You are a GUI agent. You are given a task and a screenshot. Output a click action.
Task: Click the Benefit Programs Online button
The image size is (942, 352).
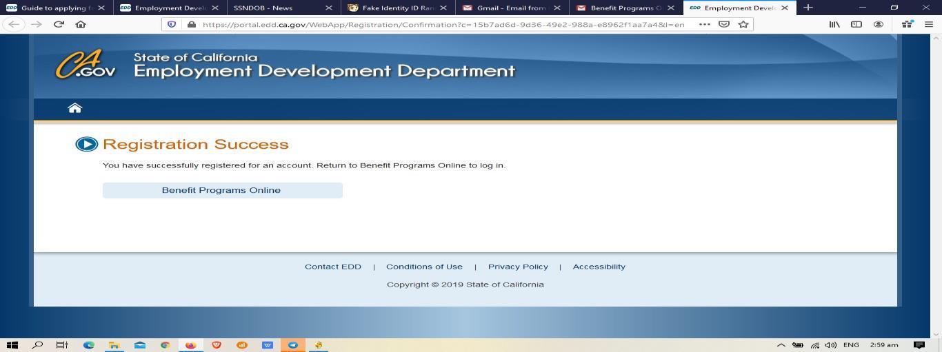point(222,190)
